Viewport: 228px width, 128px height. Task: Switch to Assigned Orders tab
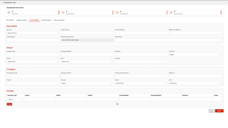click(22, 20)
